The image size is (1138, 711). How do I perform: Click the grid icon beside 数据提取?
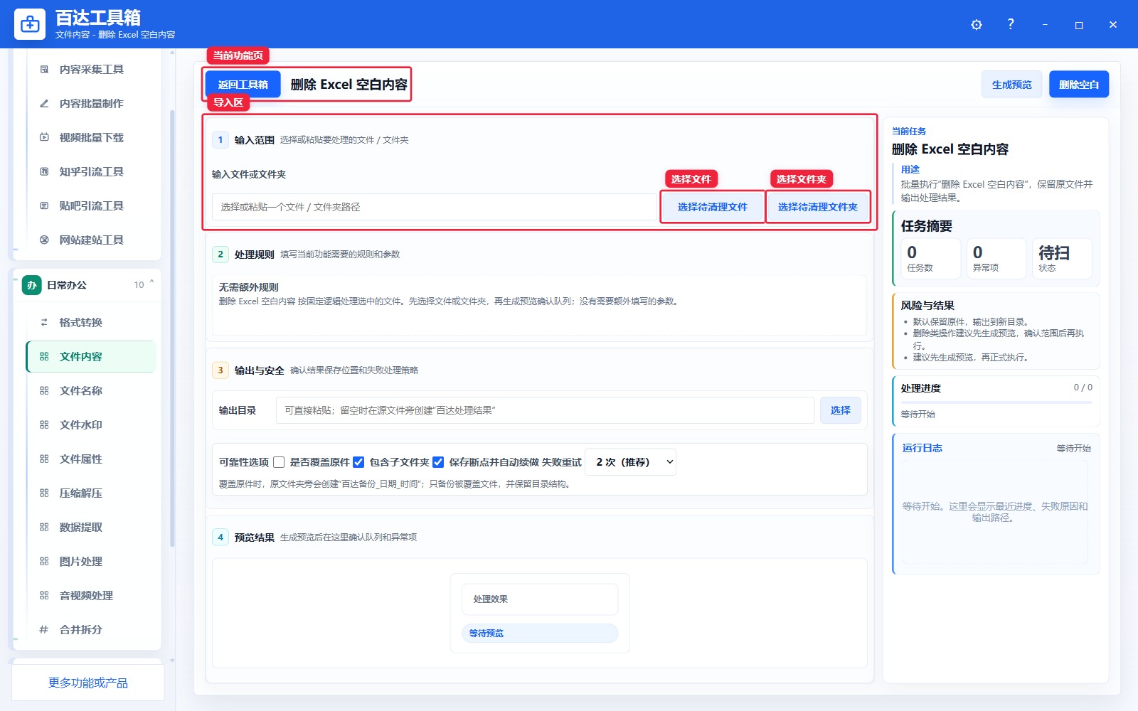[x=44, y=527]
